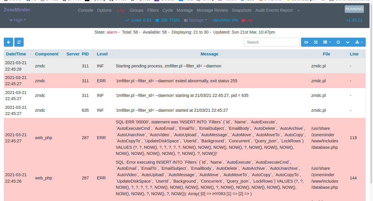Go to the Console menu
Screen dimensions: 373x201
click(x=86, y=10)
